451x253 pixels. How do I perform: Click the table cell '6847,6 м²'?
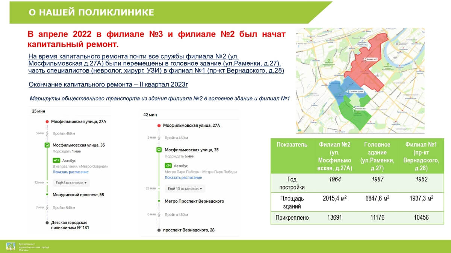coord(377,198)
